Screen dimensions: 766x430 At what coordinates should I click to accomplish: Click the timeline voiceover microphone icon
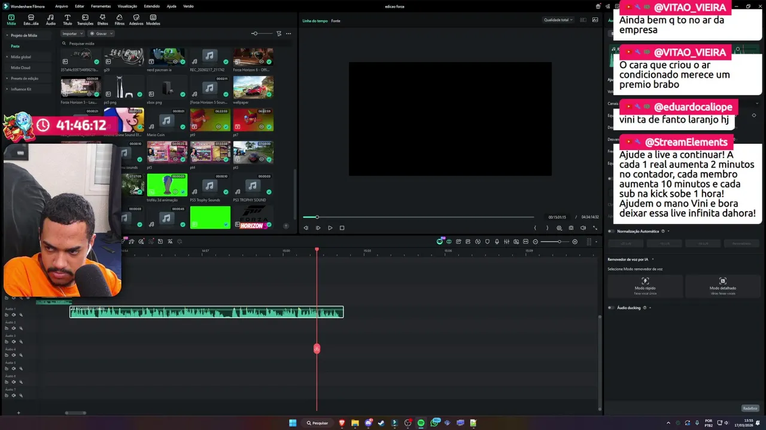click(497, 241)
